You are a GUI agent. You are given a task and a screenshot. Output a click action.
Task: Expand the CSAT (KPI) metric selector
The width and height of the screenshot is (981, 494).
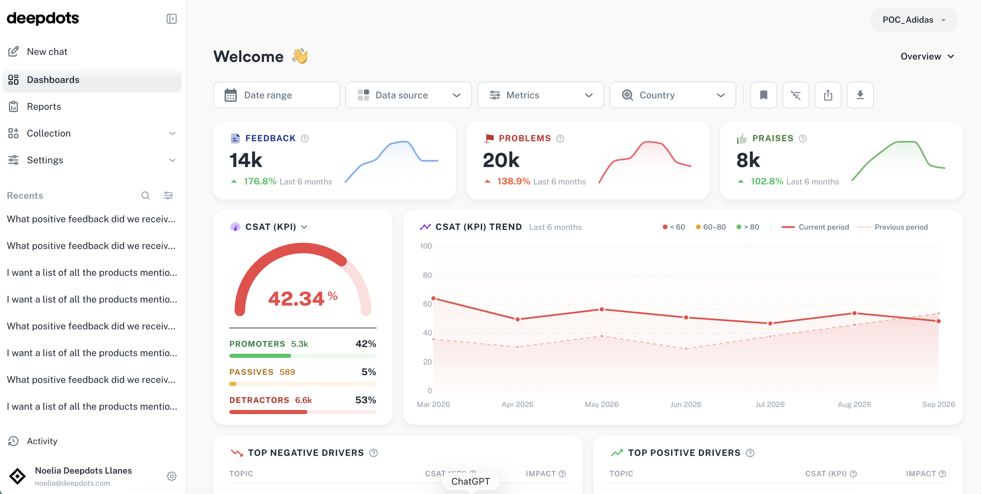pos(304,227)
